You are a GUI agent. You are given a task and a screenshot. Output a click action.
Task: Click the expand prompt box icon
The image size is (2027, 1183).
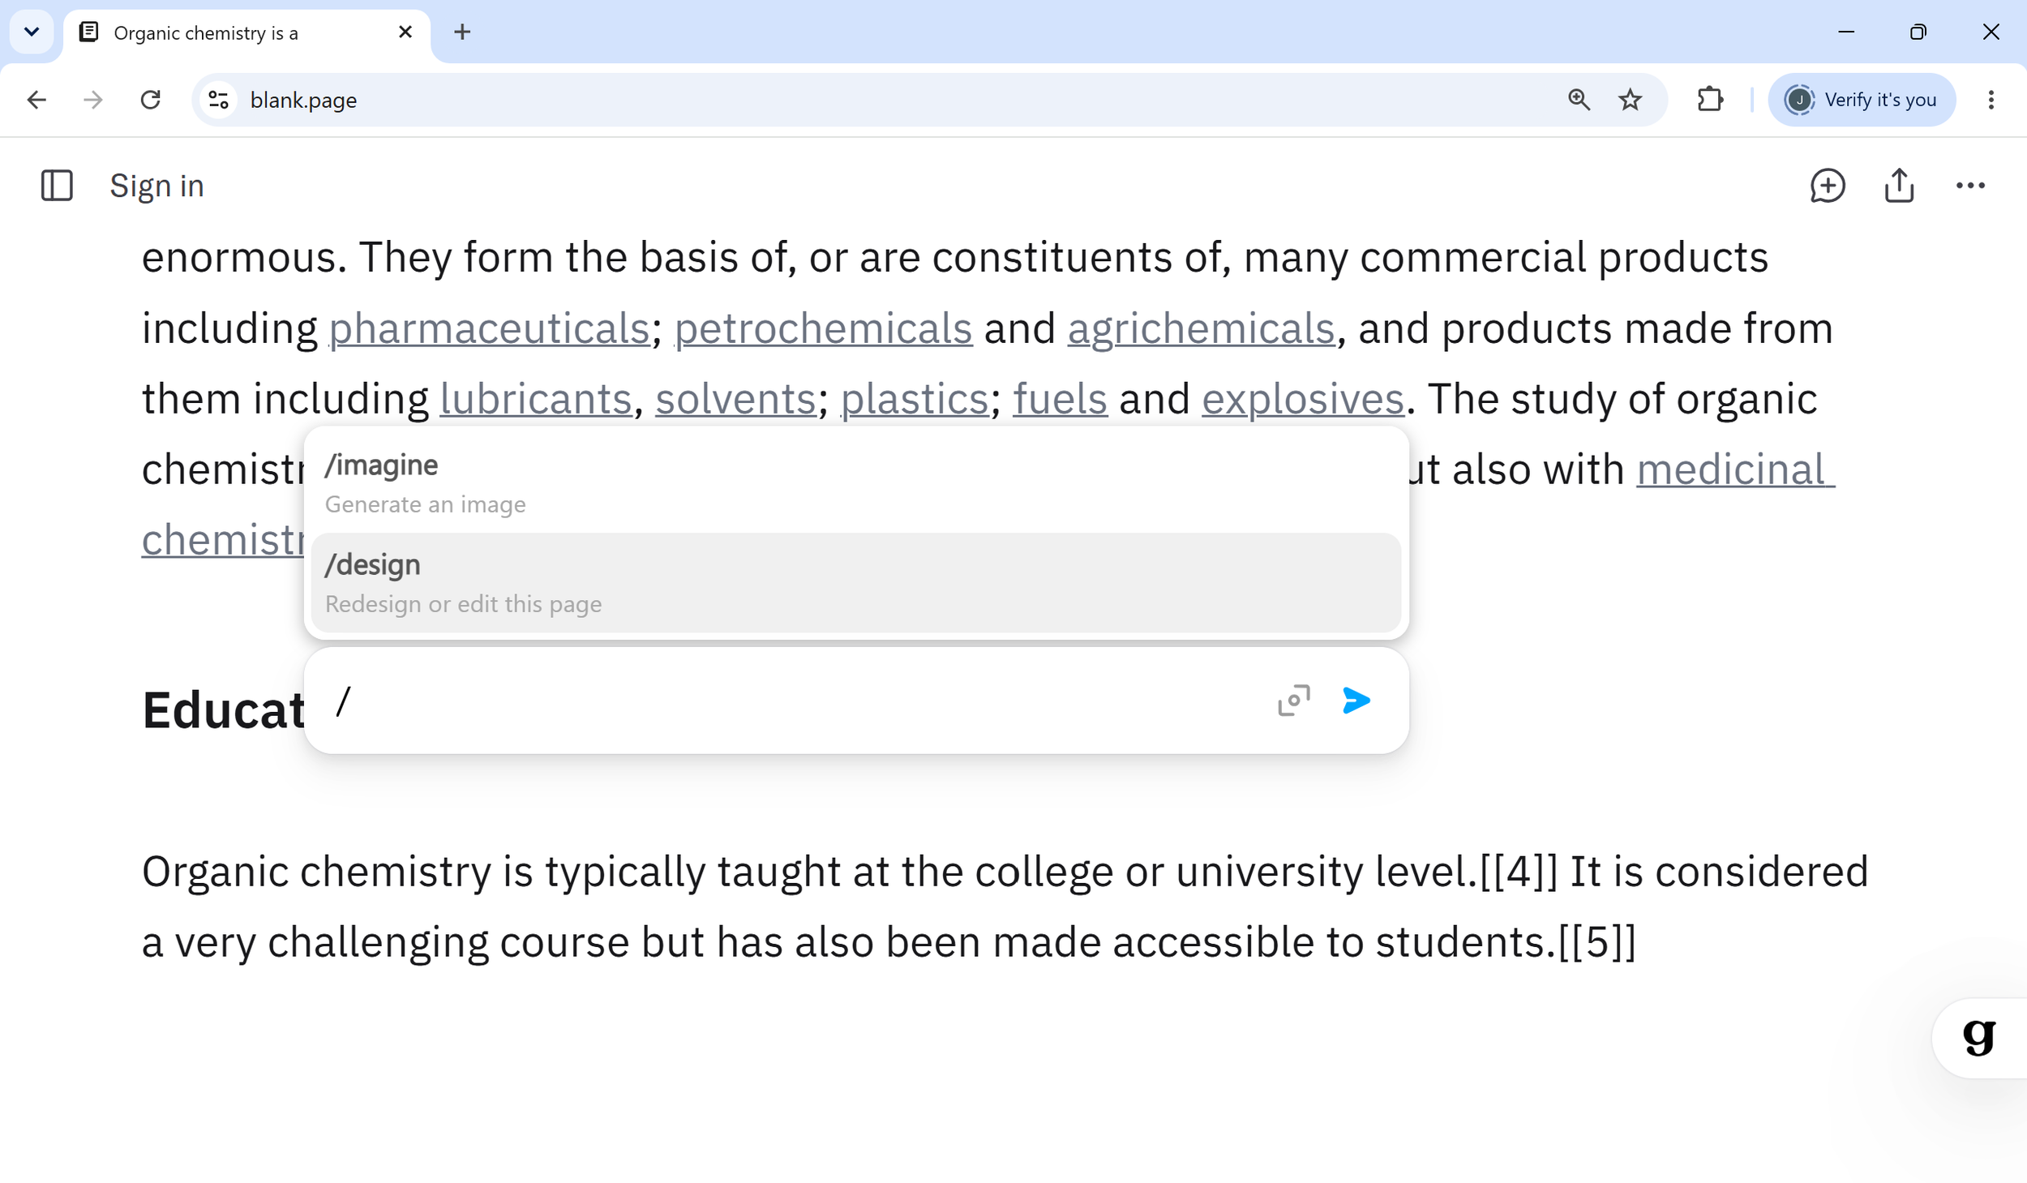pyautogui.click(x=1293, y=701)
